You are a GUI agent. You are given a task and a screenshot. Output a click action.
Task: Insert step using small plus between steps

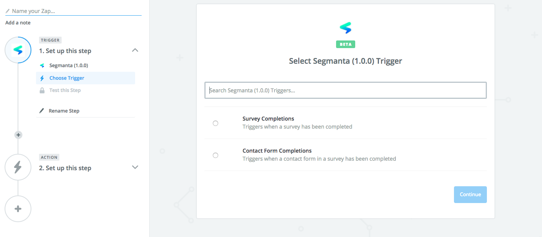point(18,135)
